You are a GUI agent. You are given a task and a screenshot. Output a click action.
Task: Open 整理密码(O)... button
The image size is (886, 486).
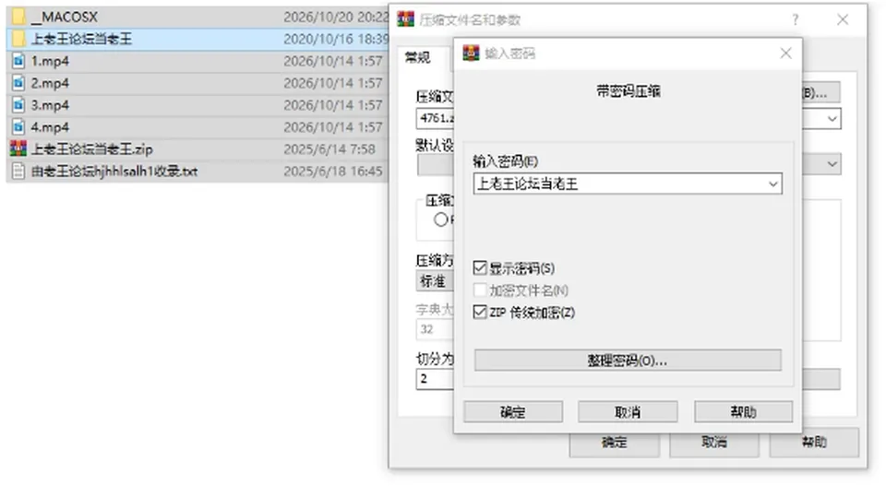click(x=628, y=361)
